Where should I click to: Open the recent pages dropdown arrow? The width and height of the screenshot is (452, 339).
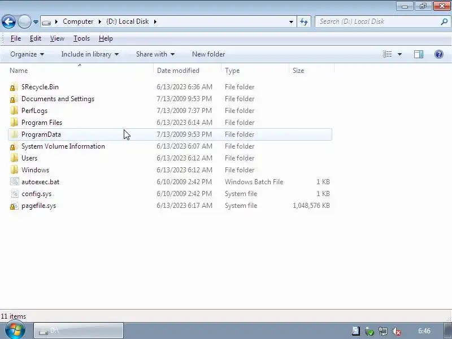[x=36, y=22]
